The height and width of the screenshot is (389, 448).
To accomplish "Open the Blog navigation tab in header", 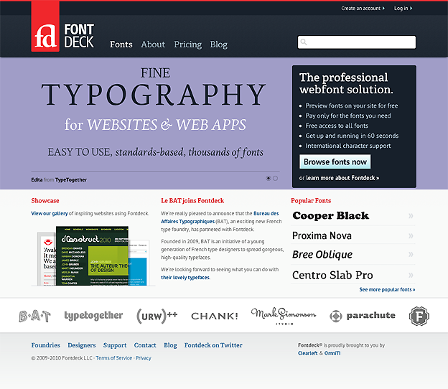I will click(x=219, y=44).
